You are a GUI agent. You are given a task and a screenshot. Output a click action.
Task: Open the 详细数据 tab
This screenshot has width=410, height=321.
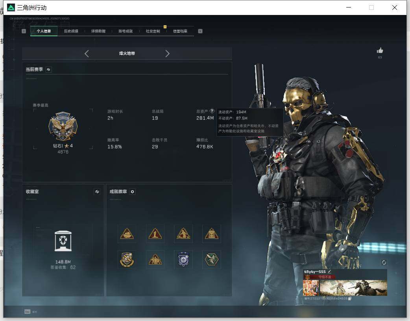tap(98, 31)
